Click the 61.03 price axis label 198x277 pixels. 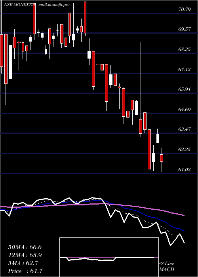click(185, 170)
